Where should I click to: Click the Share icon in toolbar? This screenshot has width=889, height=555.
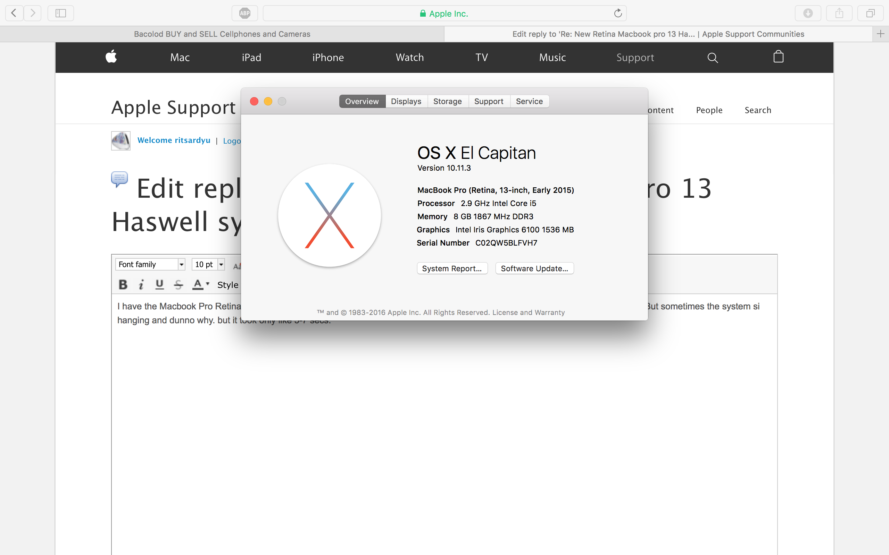(x=839, y=14)
